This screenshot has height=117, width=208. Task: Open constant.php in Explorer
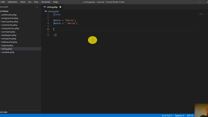8,32
